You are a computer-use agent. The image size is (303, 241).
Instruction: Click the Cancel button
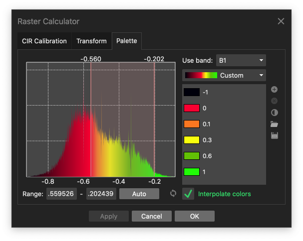click(x=152, y=216)
